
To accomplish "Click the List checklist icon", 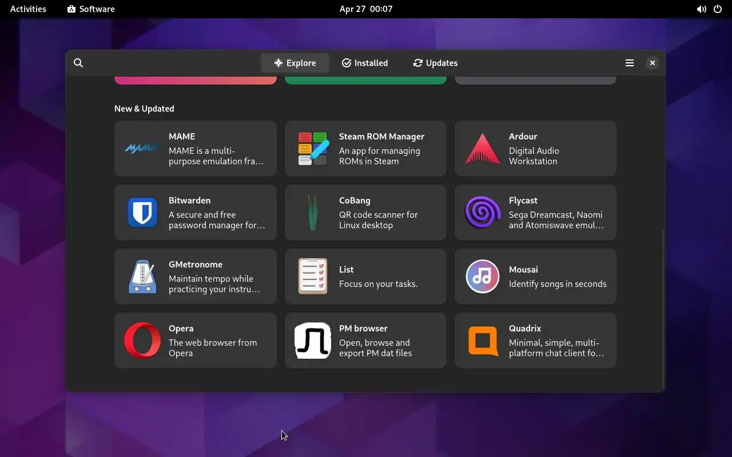I will coord(313,276).
